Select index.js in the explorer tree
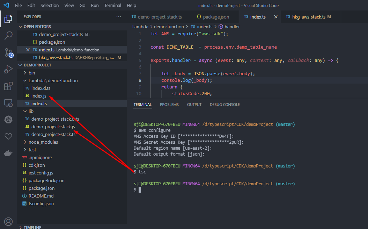 (39, 95)
